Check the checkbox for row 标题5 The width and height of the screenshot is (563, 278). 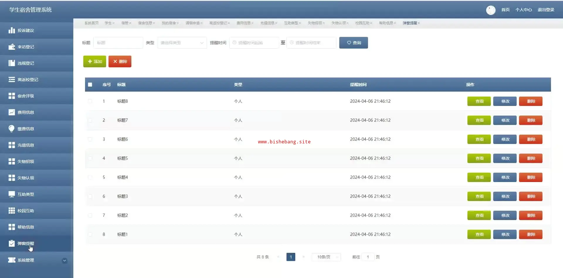point(90,158)
